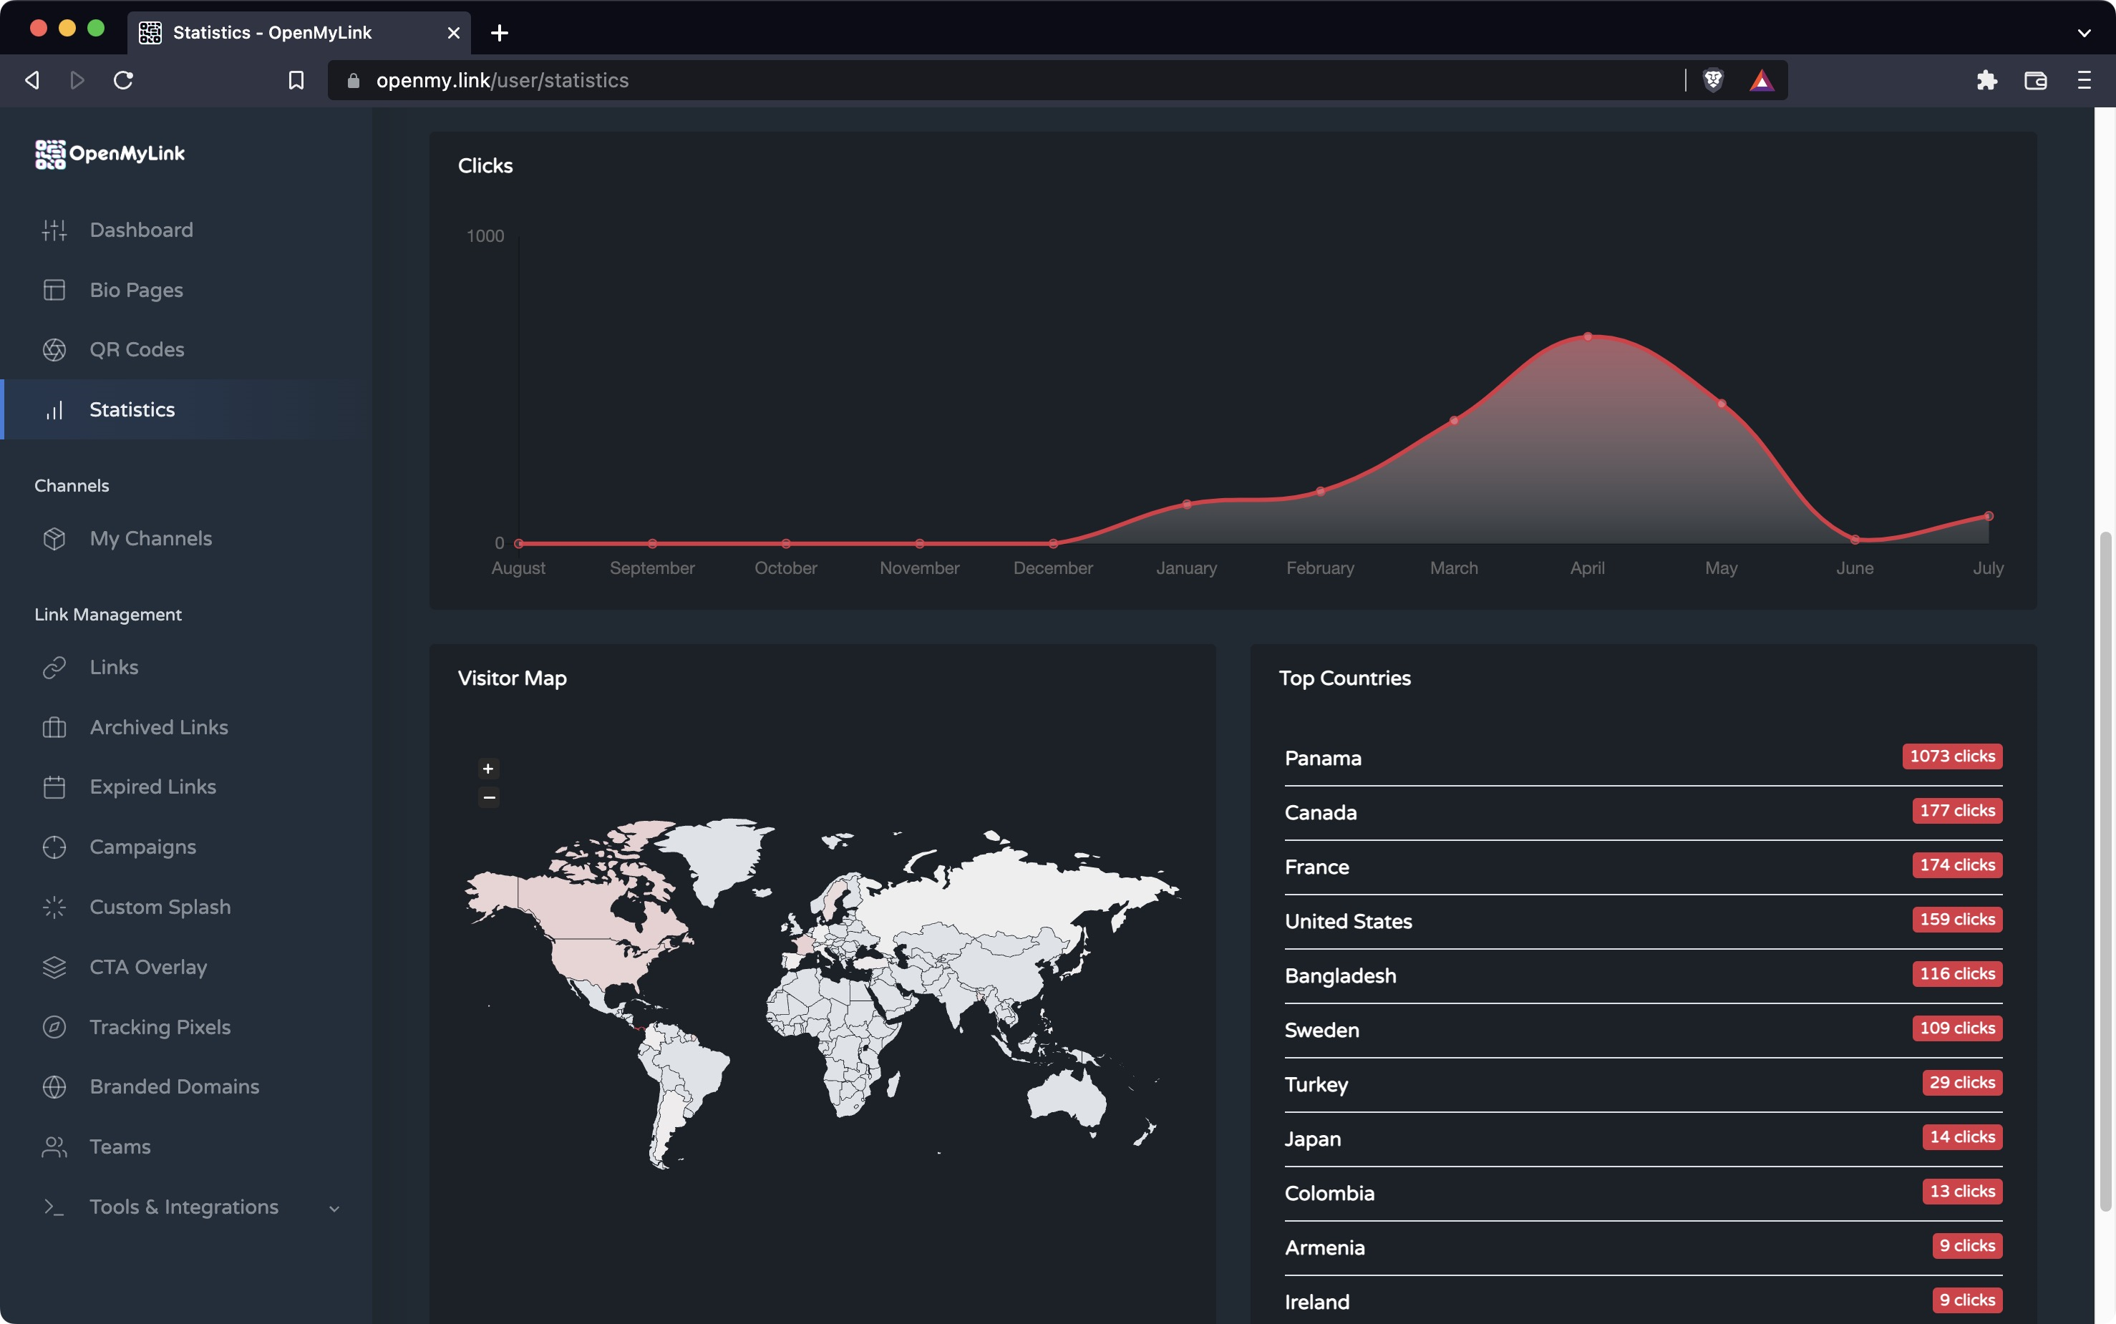Open the Tracking Pixels icon

pyautogui.click(x=54, y=1027)
